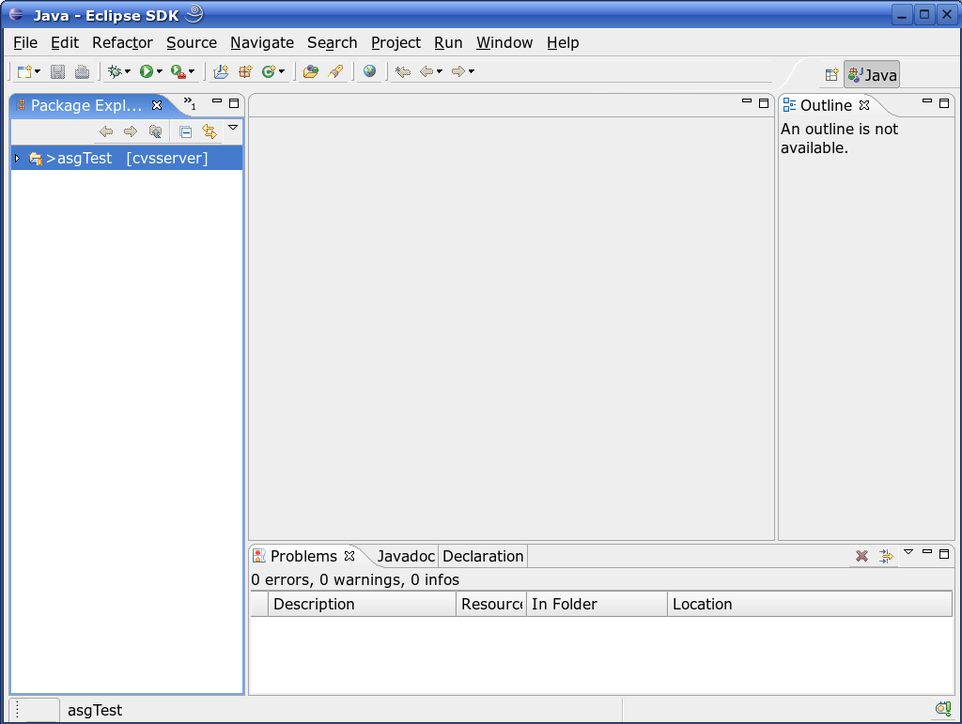The height and width of the screenshot is (724, 962).
Task: Click the New Java Class icon
Action: click(x=269, y=71)
